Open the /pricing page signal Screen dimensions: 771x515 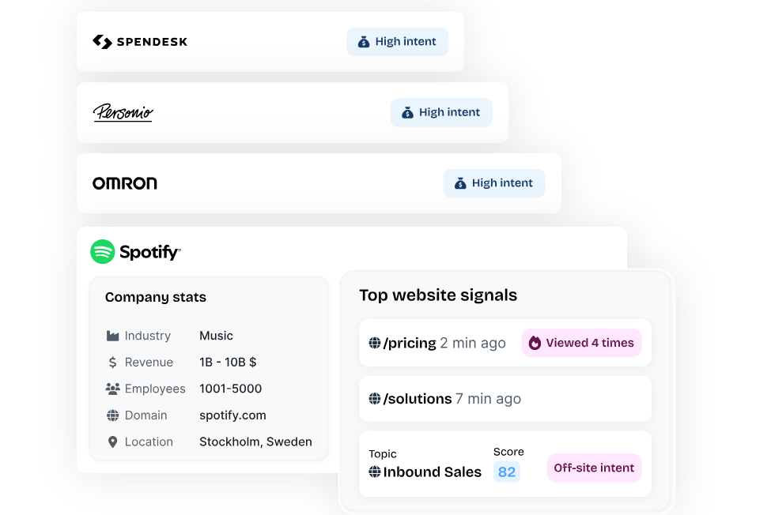505,343
